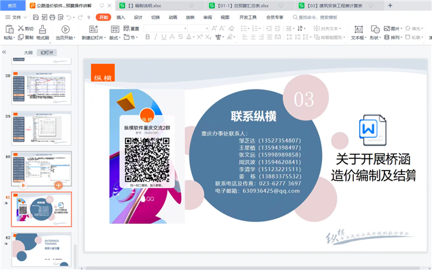Open the Fill (填充) dropdown
This screenshot has width=432, height=270.
pos(414,29)
